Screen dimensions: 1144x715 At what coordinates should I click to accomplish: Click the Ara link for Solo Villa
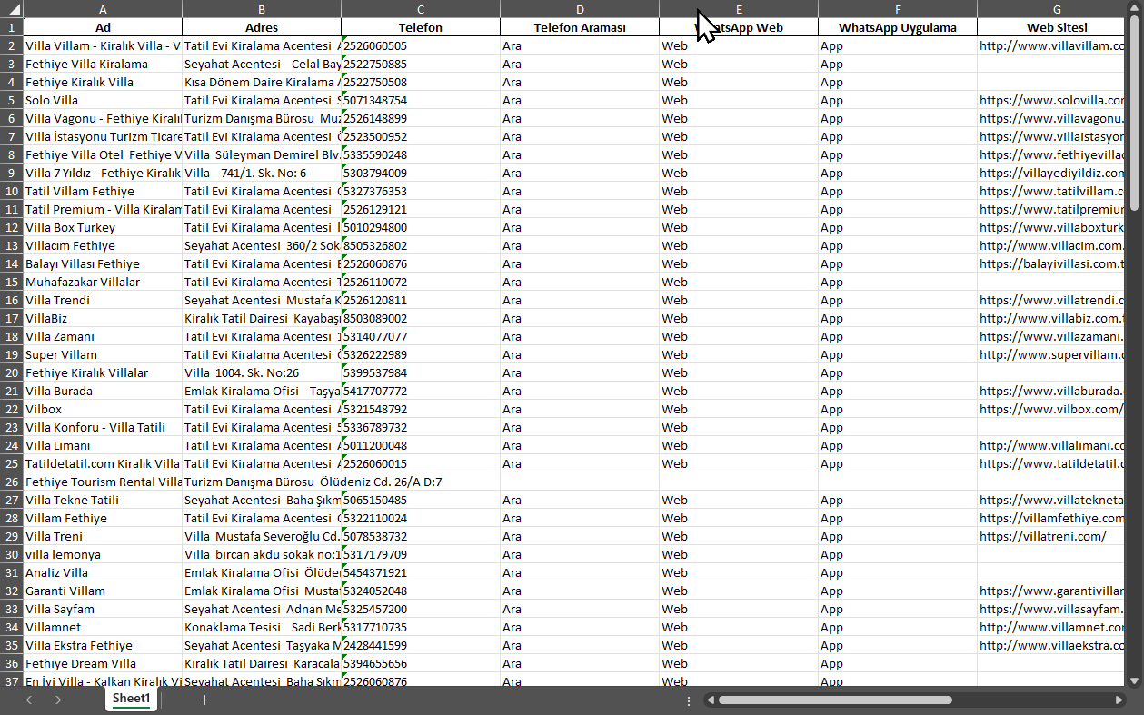(x=512, y=100)
